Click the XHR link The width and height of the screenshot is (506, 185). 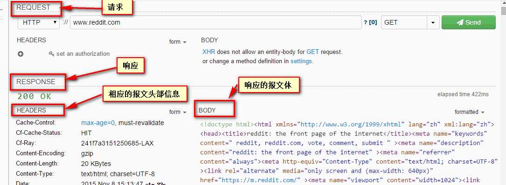click(209, 52)
